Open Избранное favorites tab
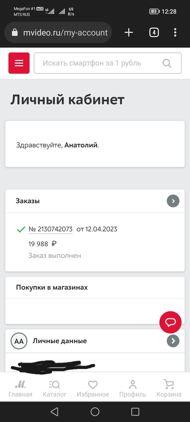 tap(93, 388)
